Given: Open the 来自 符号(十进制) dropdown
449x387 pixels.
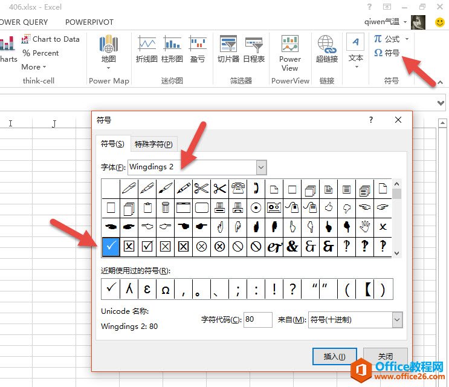Looking at the screenshot, I should click(397, 320).
